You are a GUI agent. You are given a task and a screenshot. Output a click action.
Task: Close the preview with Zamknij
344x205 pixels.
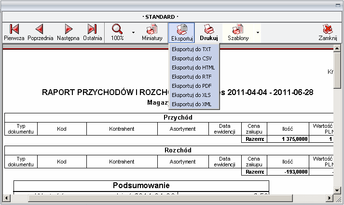point(328,32)
